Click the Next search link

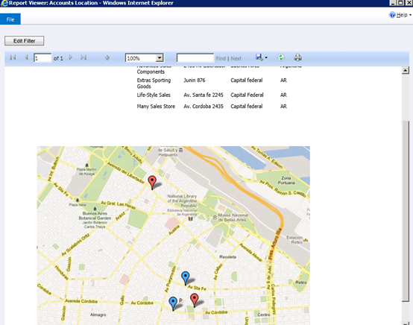pyautogui.click(x=236, y=58)
